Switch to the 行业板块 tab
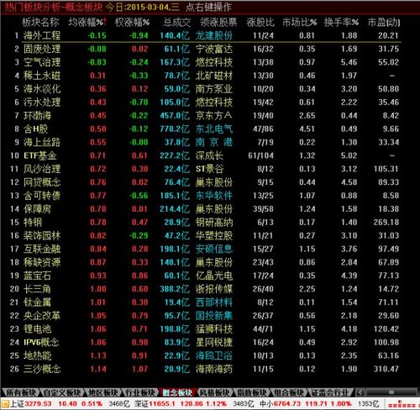 (x=140, y=392)
